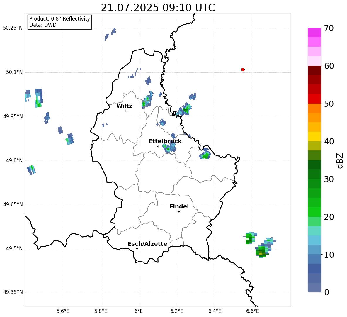Click the Findel station label
Screen dimensions: 347x317
(179, 206)
